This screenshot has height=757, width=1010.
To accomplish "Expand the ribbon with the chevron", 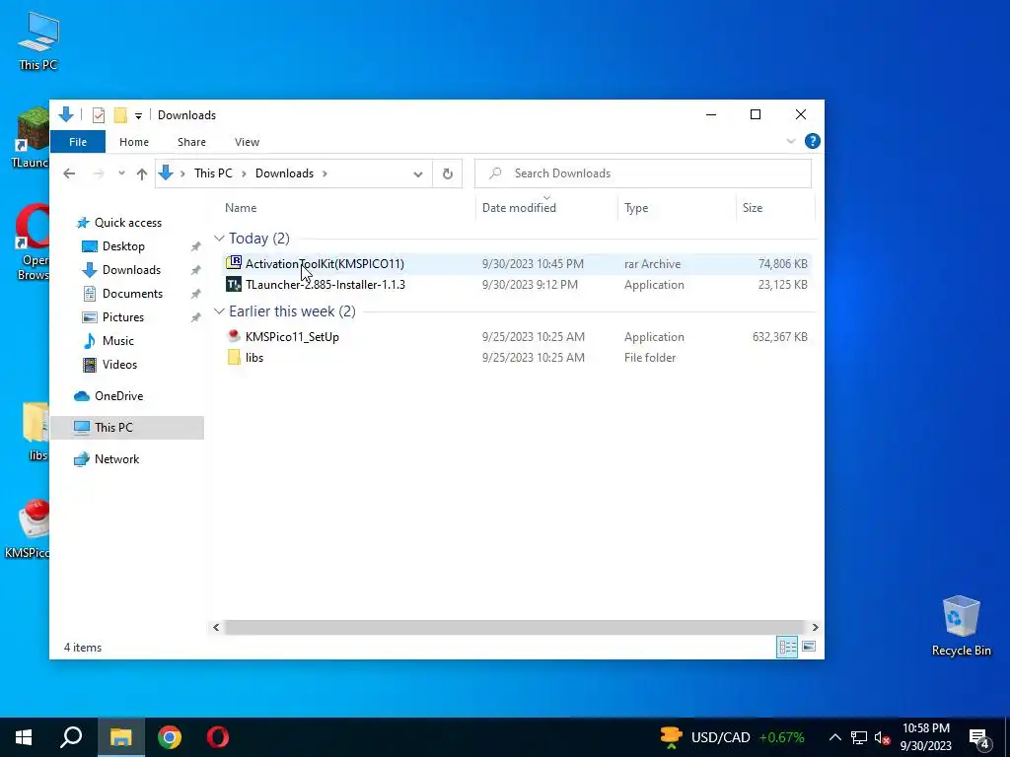I will pos(791,141).
